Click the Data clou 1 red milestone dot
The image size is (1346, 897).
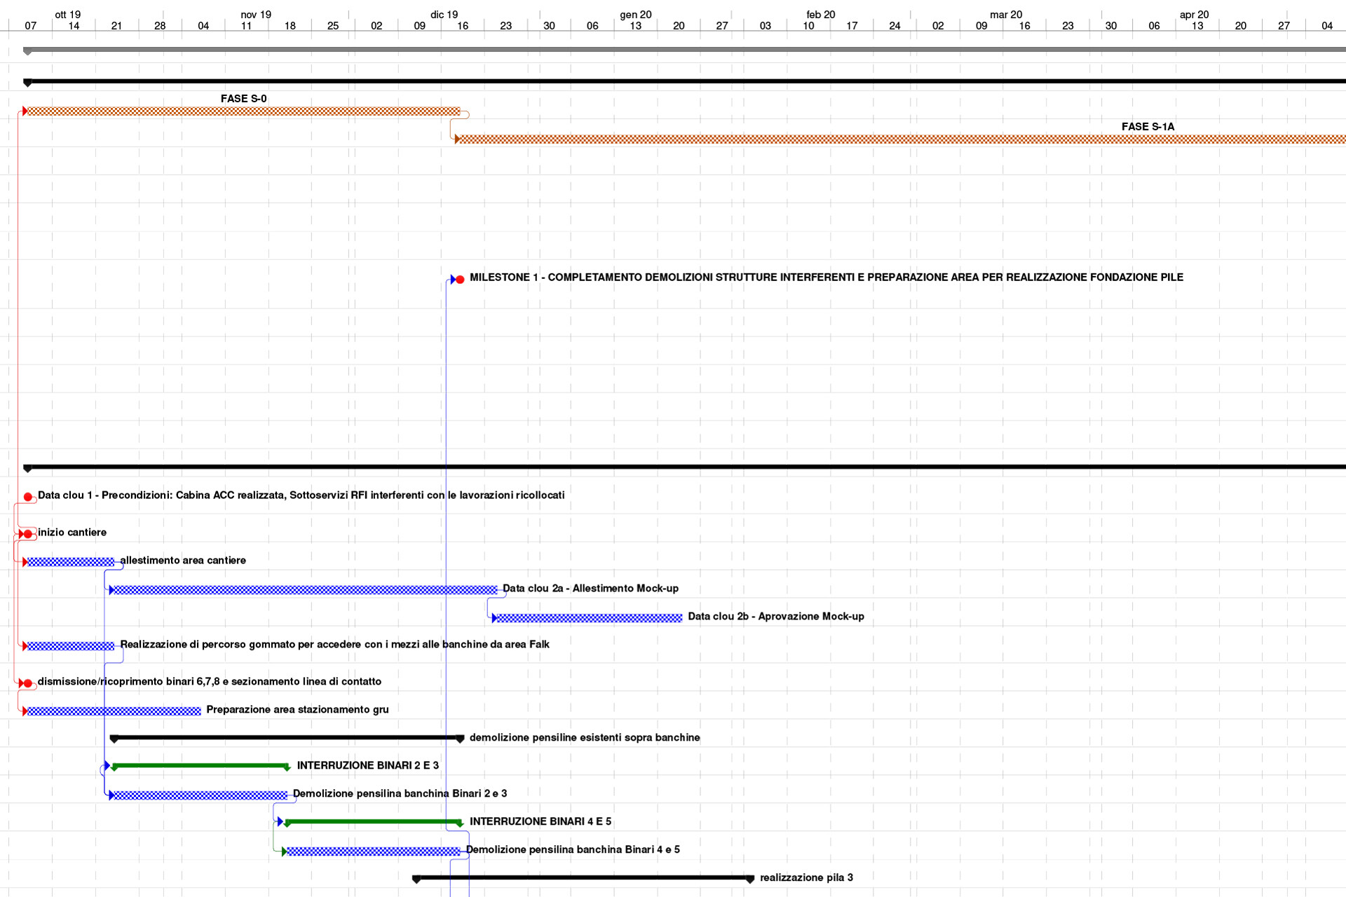28,497
